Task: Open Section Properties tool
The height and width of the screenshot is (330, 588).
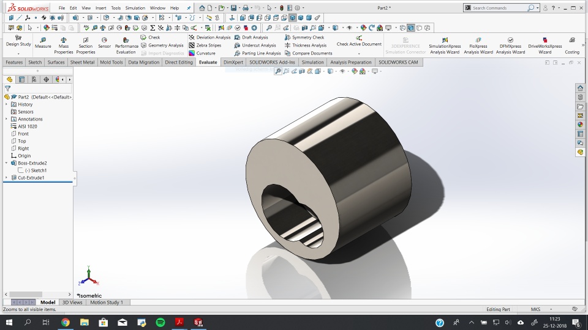Action: pos(86,46)
